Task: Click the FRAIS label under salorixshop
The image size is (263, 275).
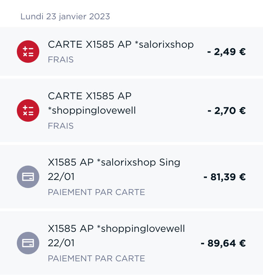Action: pyautogui.click(x=61, y=60)
